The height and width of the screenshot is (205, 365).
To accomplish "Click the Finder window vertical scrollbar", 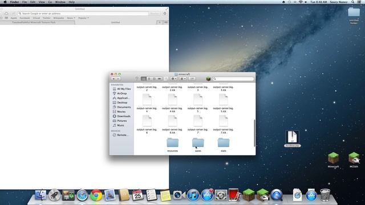I will (x=254, y=133).
